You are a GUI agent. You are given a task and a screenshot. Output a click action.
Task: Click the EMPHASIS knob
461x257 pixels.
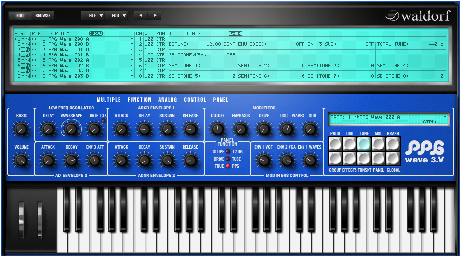[240, 129]
